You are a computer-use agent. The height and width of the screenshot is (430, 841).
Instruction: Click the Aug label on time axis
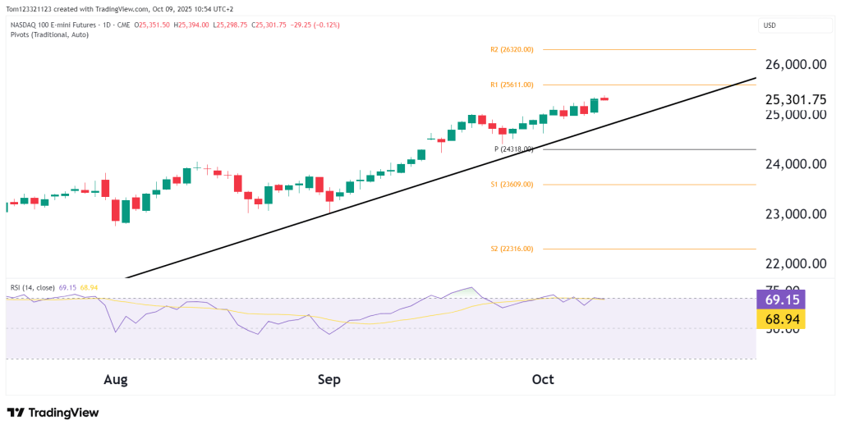(116, 380)
